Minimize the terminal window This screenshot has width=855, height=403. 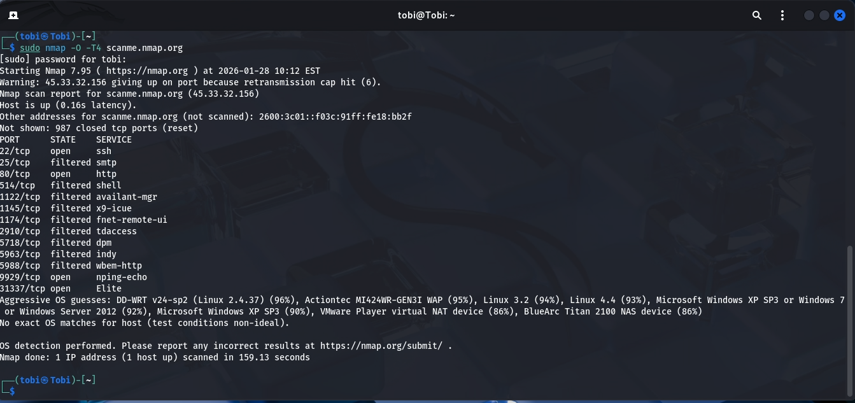pos(809,15)
